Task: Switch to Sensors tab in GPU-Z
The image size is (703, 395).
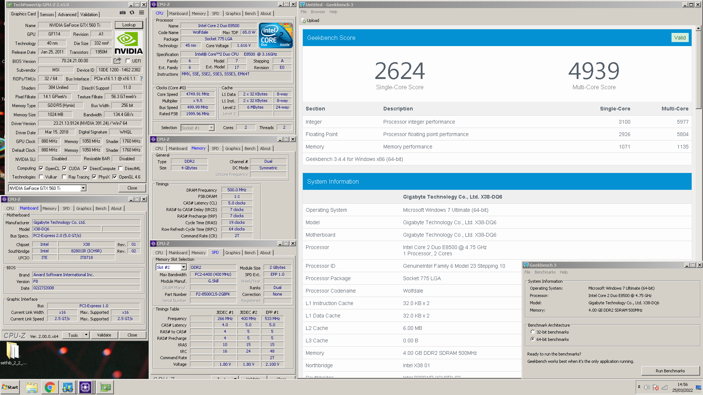Action: [x=47, y=15]
